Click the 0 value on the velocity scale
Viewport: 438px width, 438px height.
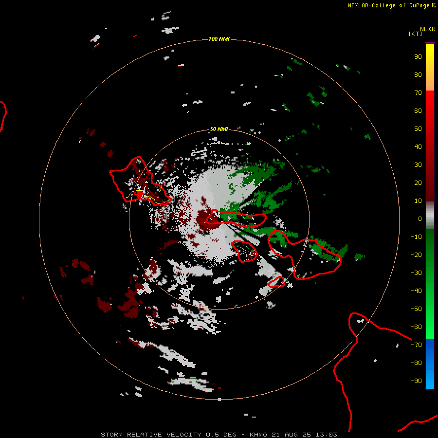pyautogui.click(x=420, y=219)
